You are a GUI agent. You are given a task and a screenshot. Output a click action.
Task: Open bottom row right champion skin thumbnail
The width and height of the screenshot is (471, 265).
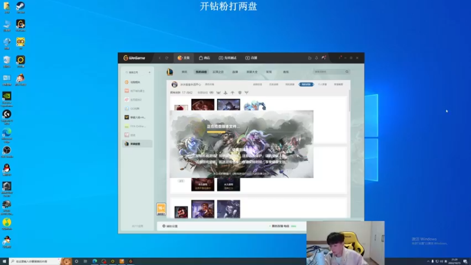coord(228,209)
